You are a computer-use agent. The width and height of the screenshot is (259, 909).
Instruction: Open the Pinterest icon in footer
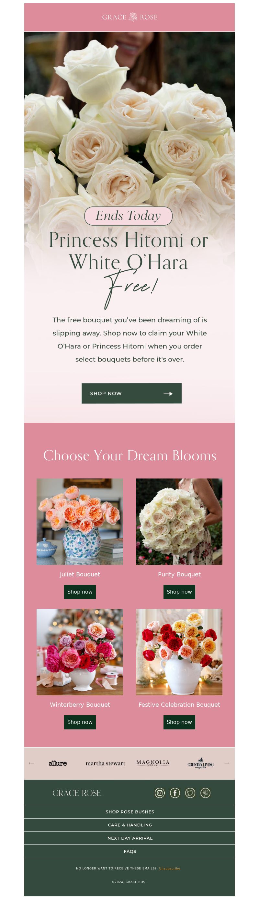click(206, 793)
